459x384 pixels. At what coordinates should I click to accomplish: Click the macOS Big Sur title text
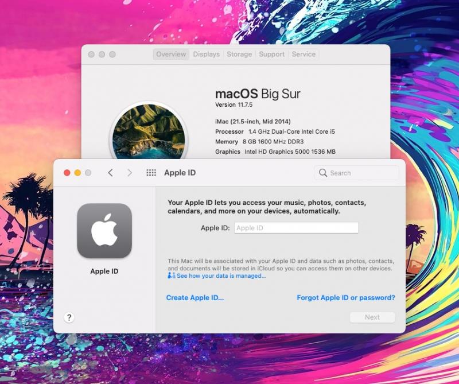point(258,94)
